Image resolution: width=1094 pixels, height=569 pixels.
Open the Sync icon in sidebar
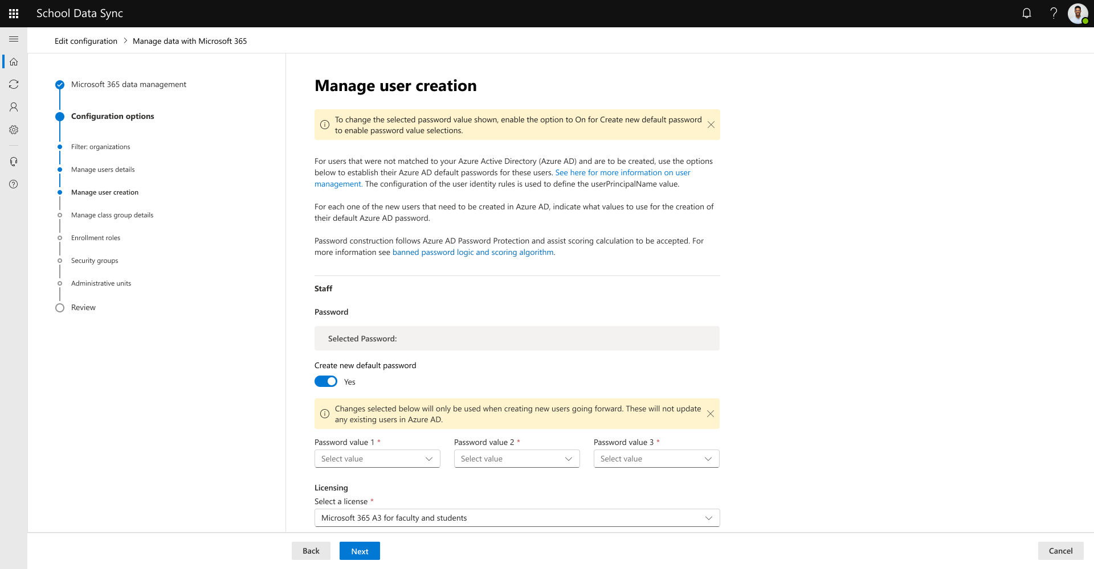[x=14, y=84]
